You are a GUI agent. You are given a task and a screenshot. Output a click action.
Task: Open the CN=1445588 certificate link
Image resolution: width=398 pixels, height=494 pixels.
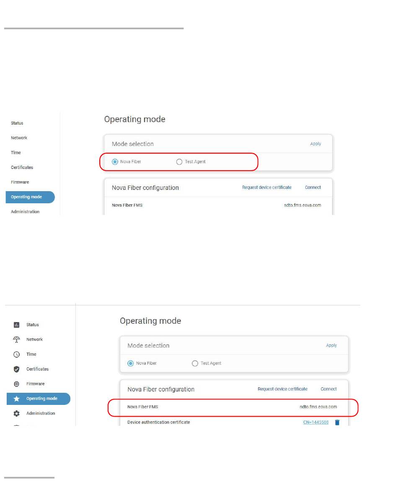[x=316, y=422]
